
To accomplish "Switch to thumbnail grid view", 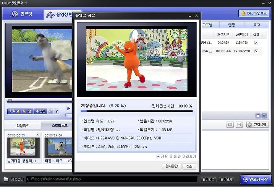I will click(258, 116).
